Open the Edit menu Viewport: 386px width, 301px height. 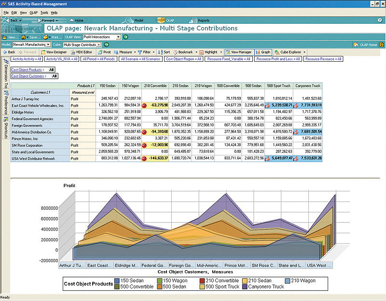click(14, 13)
